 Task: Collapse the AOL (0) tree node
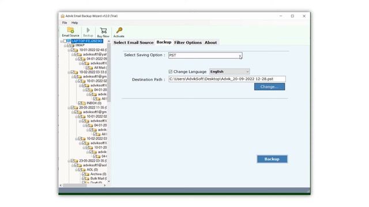click(77, 170)
